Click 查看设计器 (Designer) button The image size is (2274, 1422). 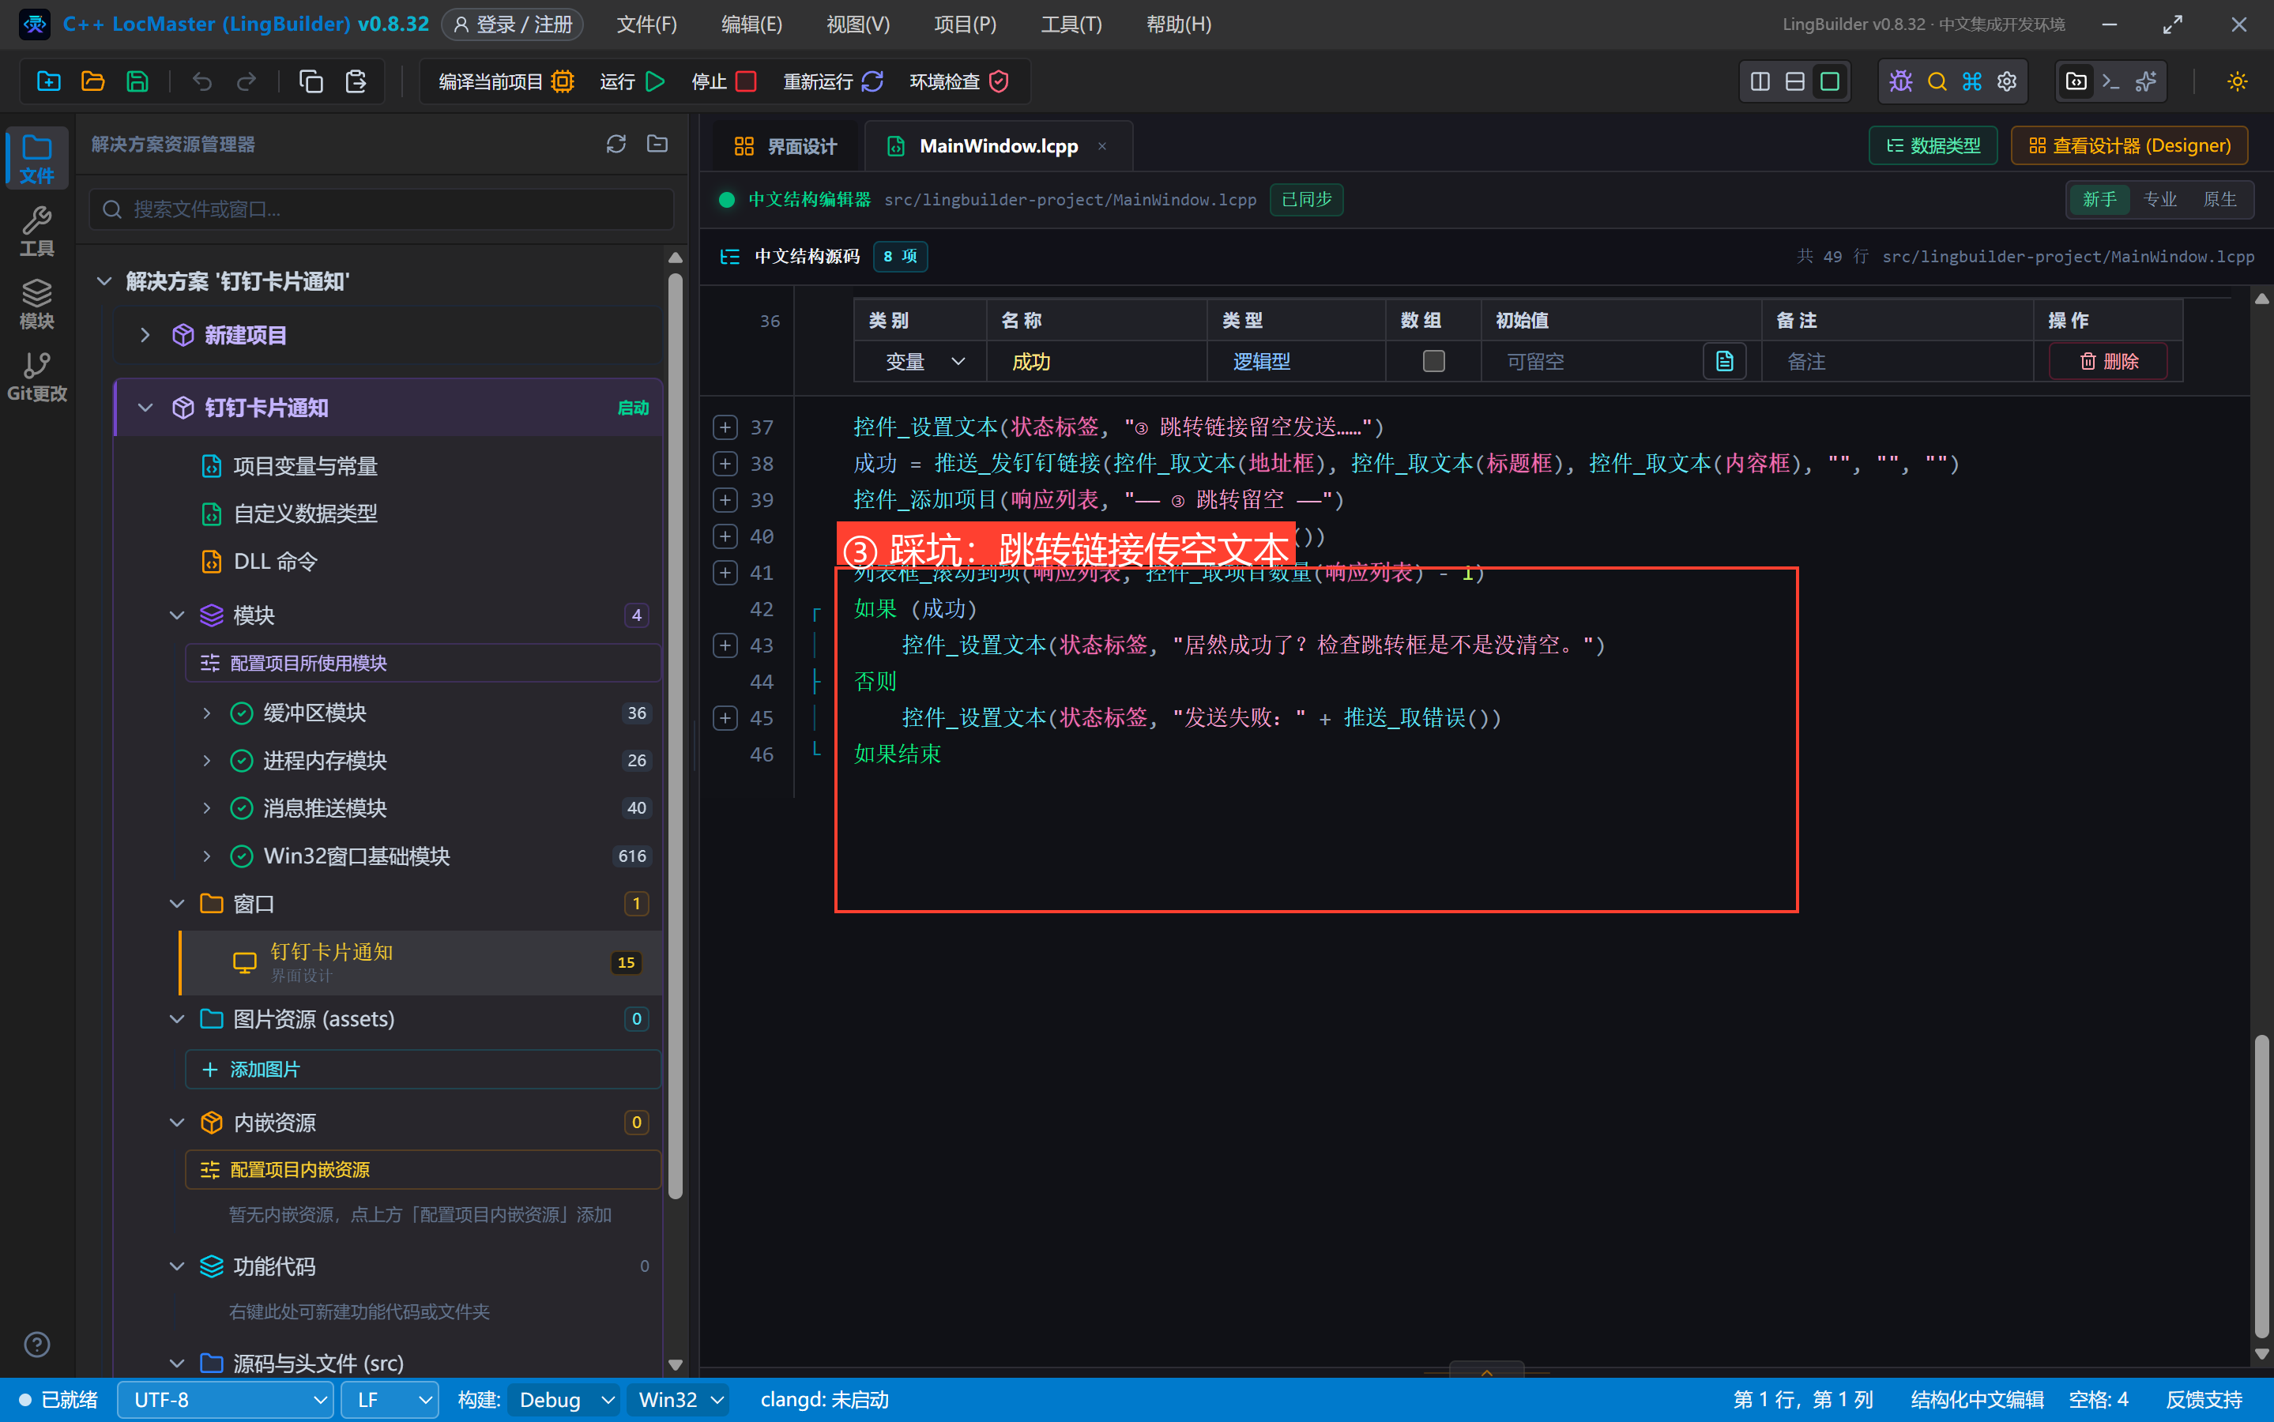point(2129,146)
